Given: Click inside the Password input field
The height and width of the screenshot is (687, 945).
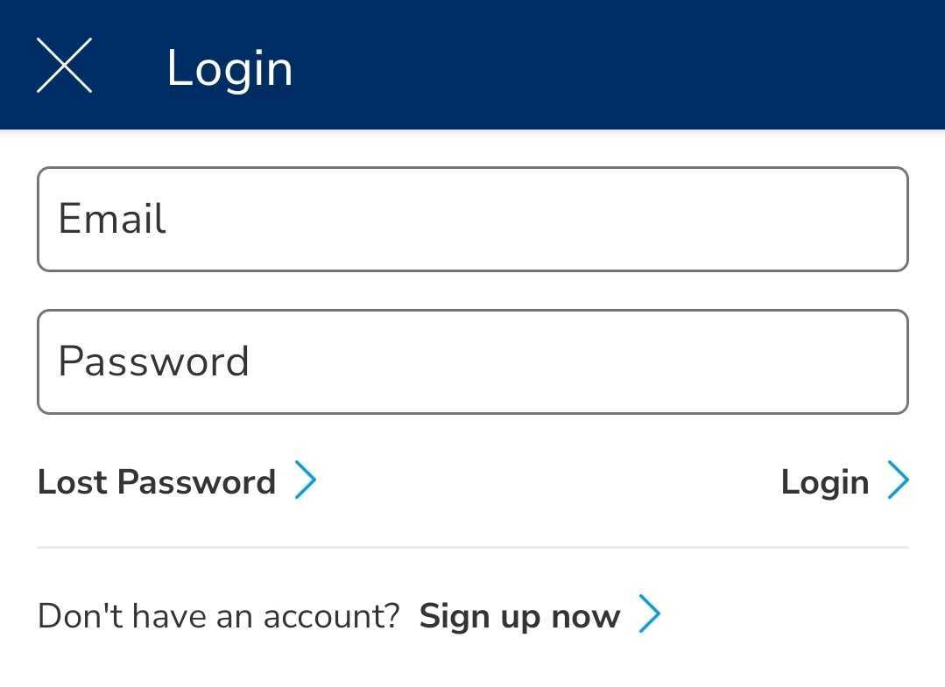Looking at the screenshot, I should coord(473,361).
